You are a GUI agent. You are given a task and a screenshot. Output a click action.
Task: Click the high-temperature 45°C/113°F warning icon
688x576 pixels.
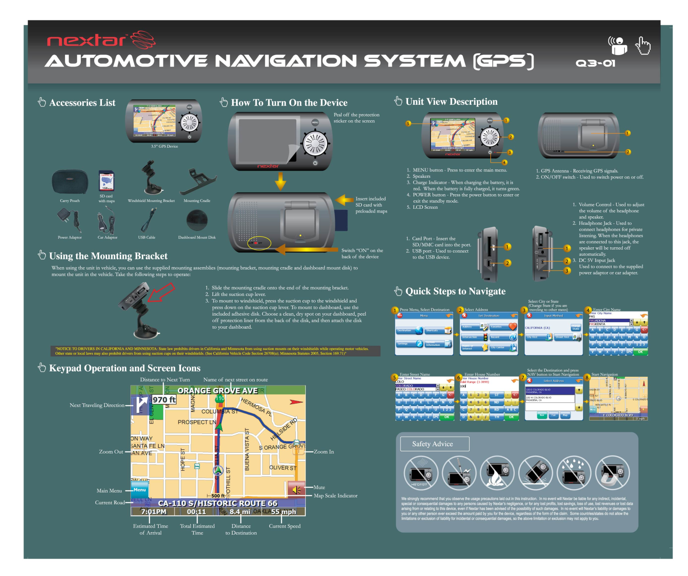point(421,473)
